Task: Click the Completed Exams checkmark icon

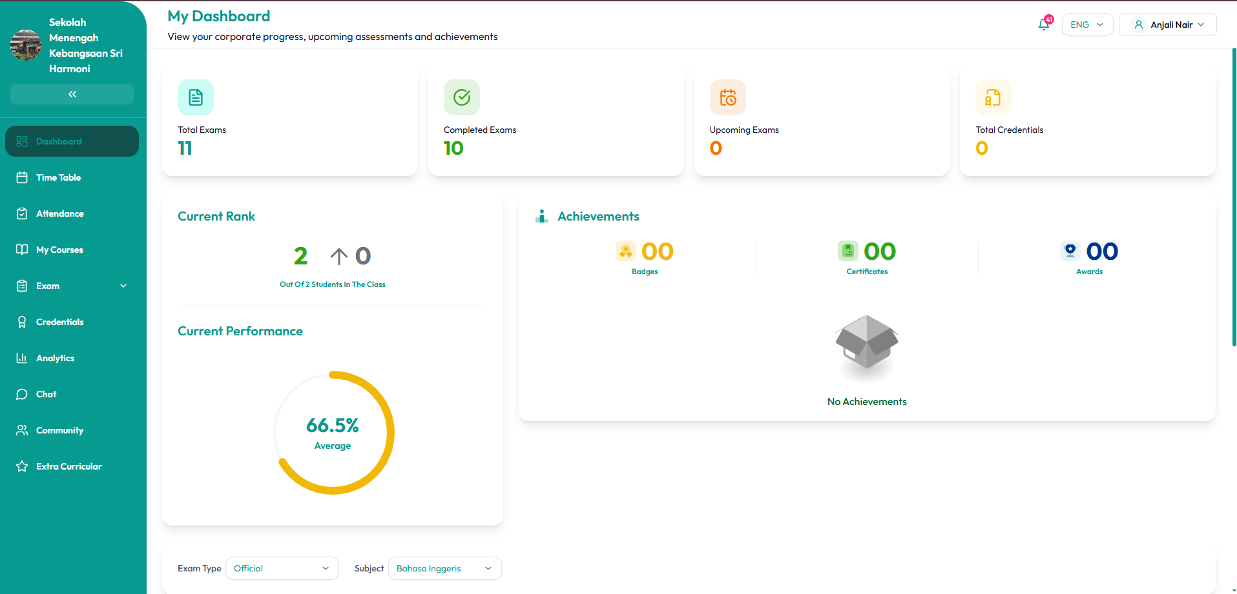Action: (462, 97)
